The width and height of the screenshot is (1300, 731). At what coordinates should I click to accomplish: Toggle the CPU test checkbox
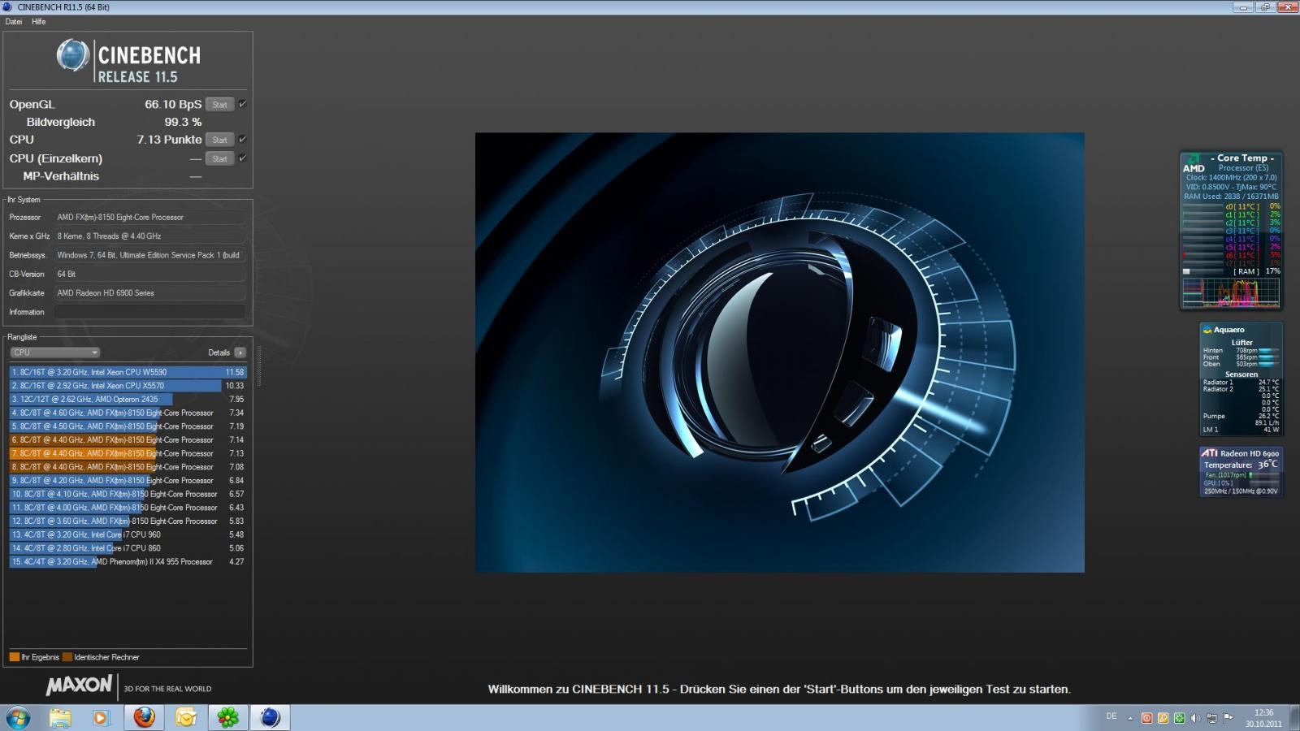click(242, 139)
